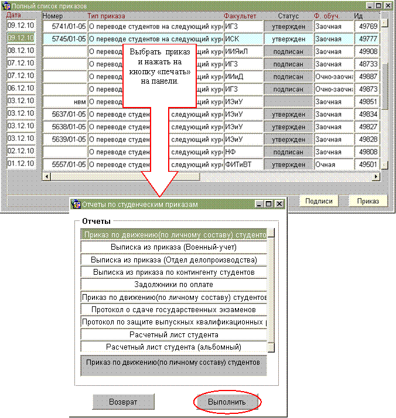Click the date 01.12.10 cell
Image resolution: width=396 pixels, height=418 pixels.
pos(21,164)
